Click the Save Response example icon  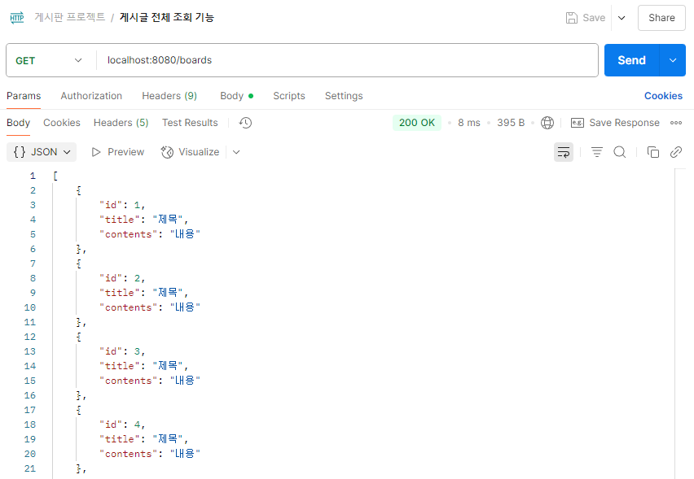point(578,123)
